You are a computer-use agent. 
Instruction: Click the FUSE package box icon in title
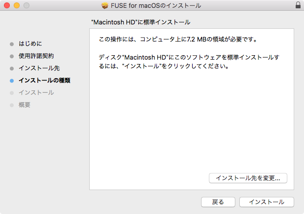pyautogui.click(x=105, y=5)
